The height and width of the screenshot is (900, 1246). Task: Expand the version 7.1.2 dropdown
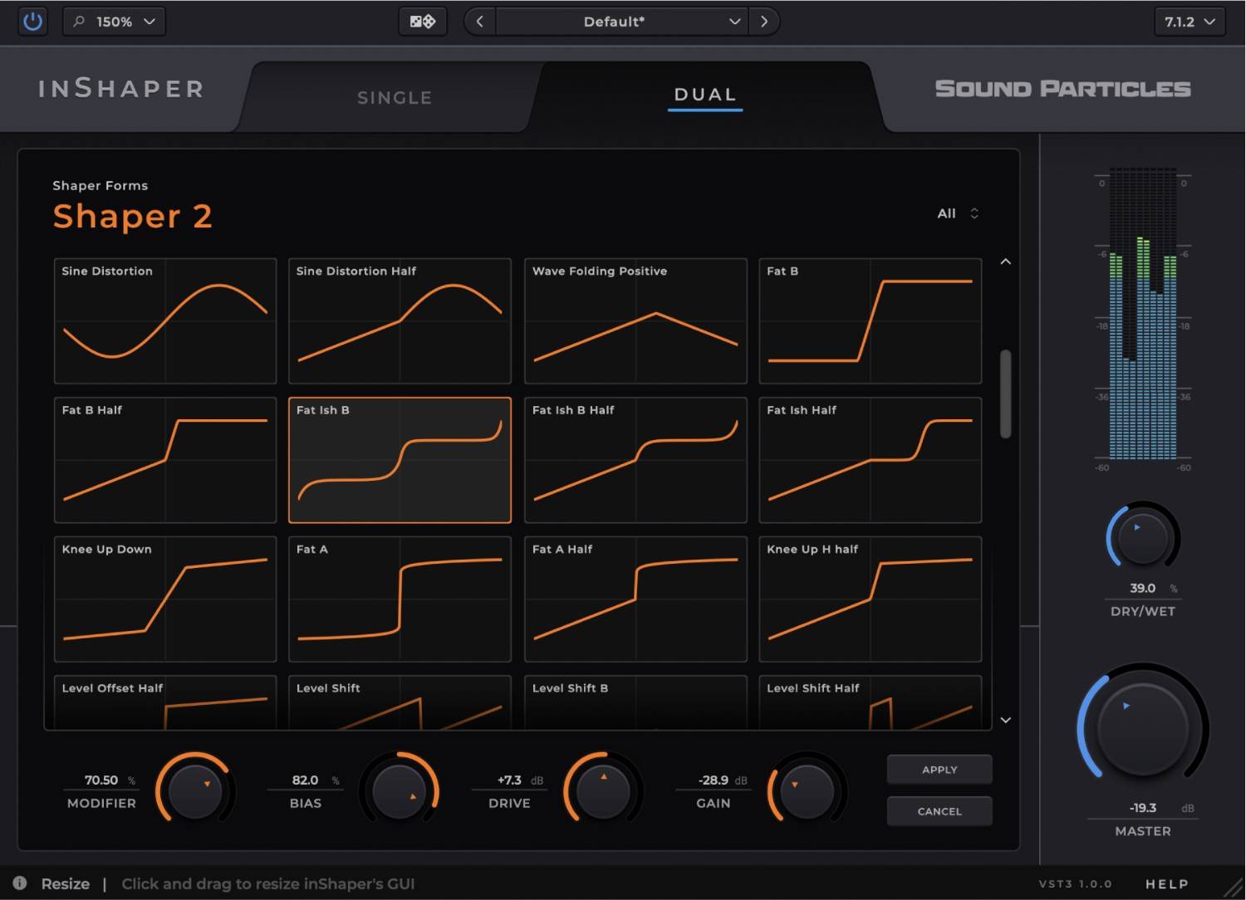(x=1188, y=21)
